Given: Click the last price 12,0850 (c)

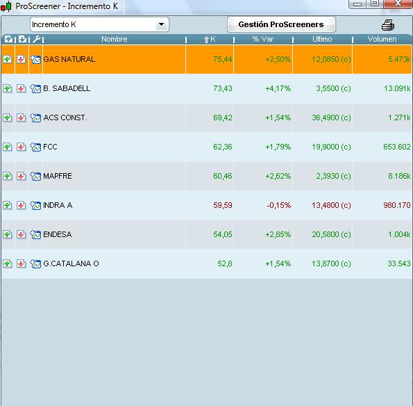Looking at the screenshot, I should click(x=331, y=59).
